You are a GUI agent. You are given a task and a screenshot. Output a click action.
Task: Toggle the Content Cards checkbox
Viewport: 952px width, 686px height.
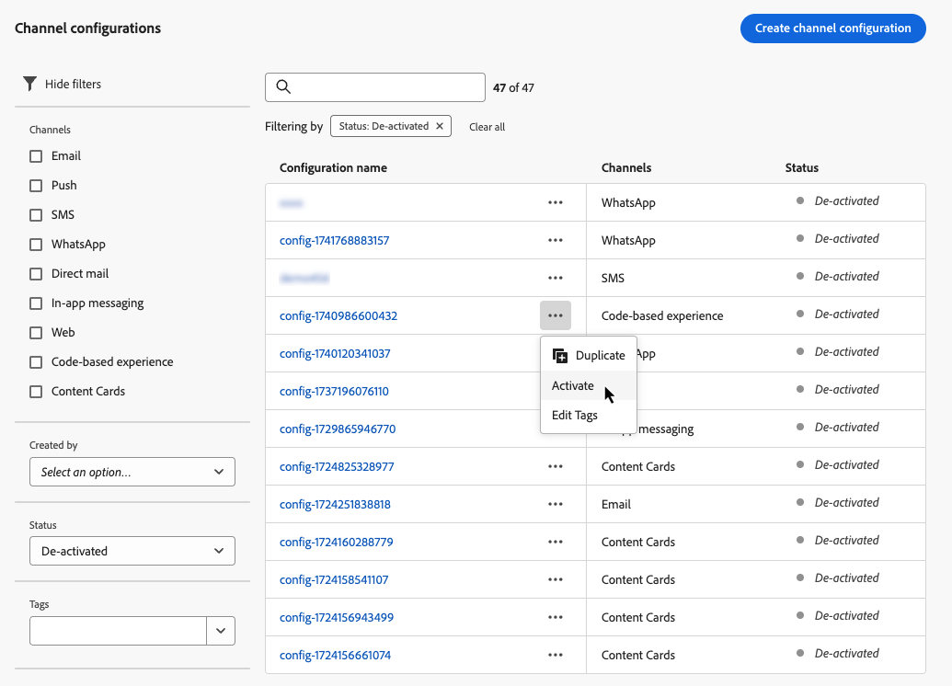tap(36, 392)
